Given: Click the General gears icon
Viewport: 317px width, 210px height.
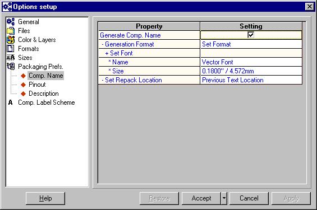Looking at the screenshot, I should click(x=11, y=22).
